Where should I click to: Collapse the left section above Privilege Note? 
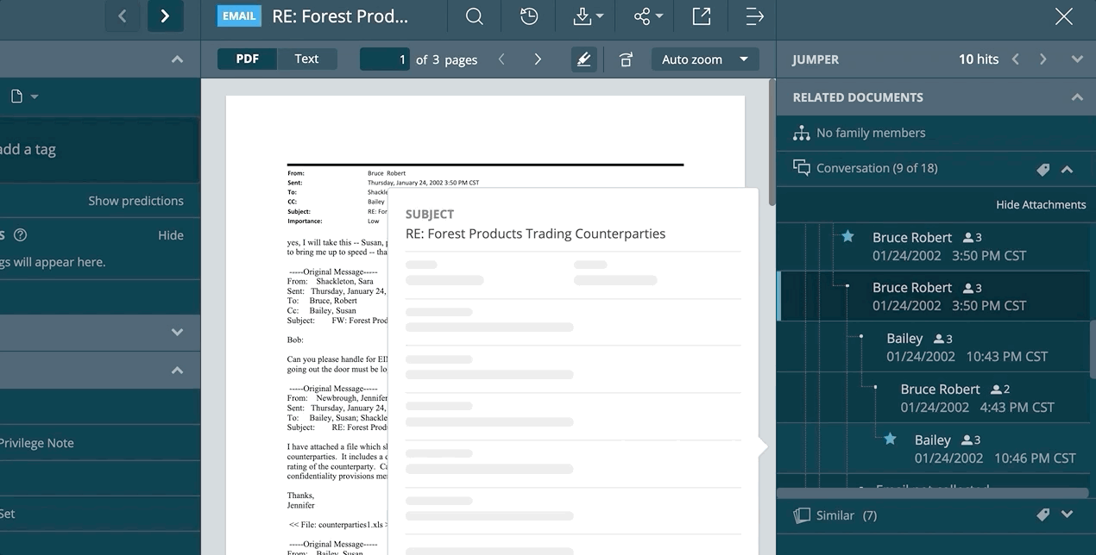(177, 371)
